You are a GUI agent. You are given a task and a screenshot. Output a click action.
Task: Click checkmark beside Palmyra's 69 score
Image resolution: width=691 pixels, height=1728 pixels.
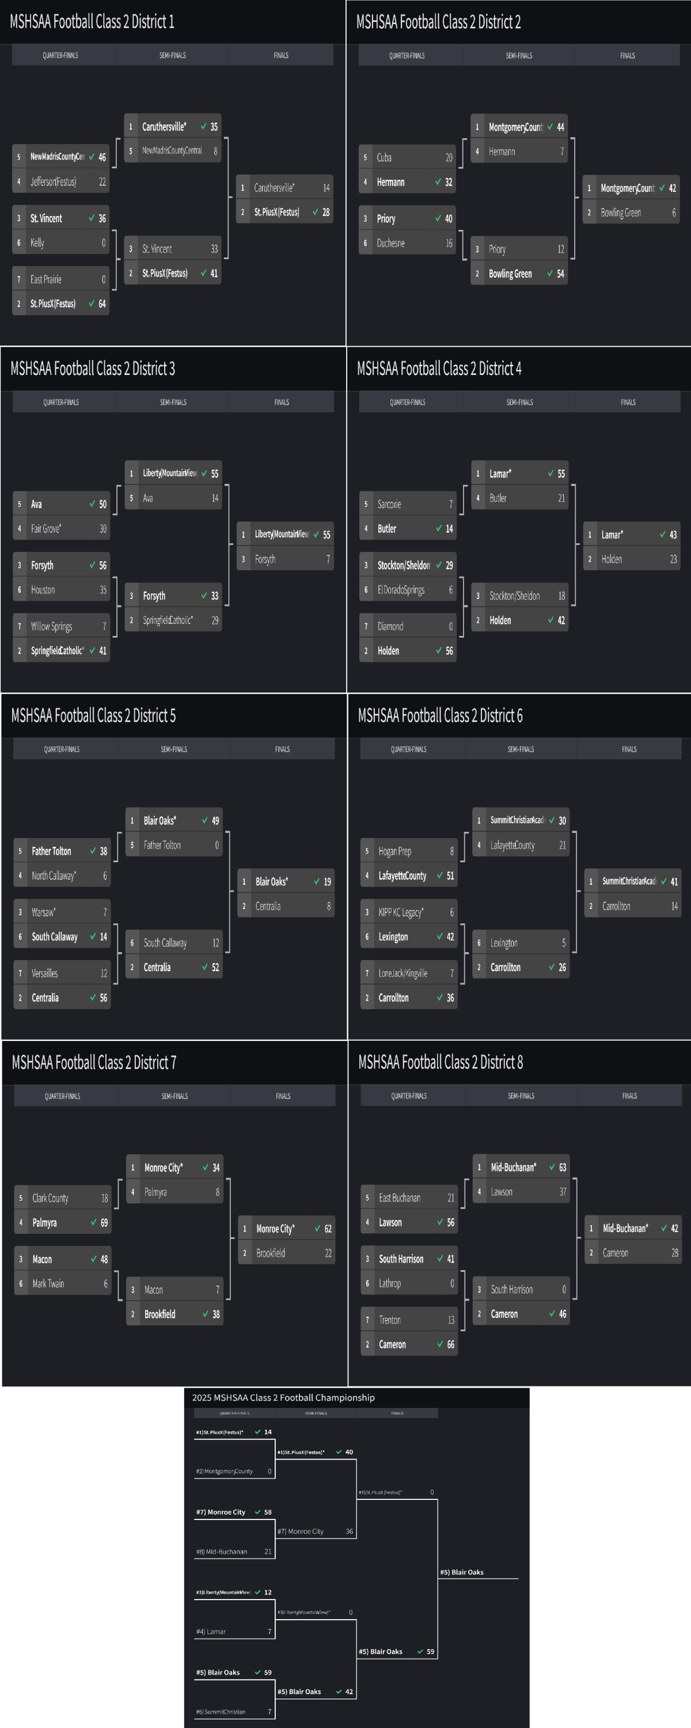[94, 1222]
